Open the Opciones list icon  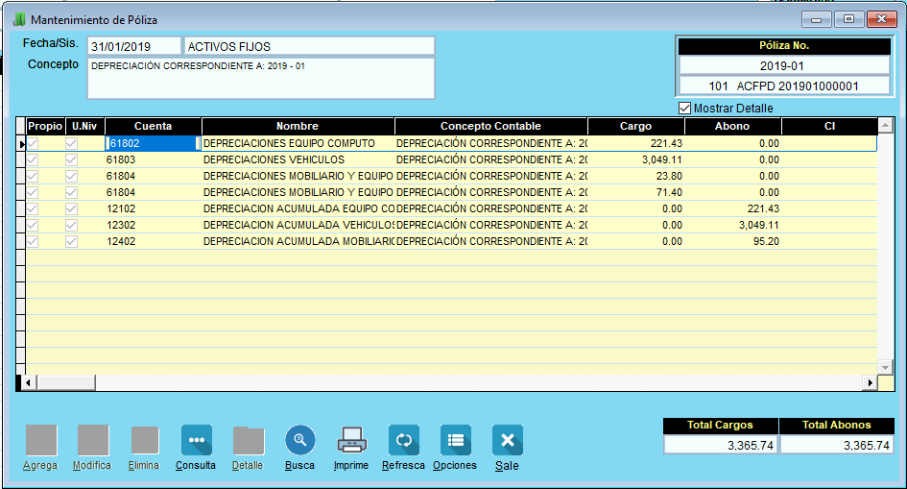point(455,440)
